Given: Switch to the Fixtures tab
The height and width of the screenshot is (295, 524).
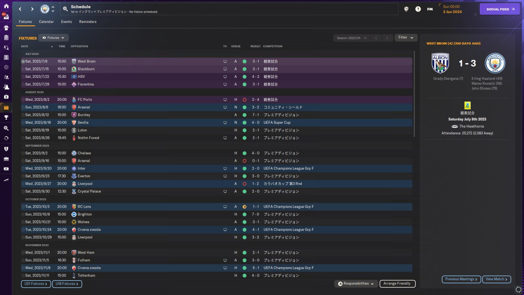Looking at the screenshot, I should pyautogui.click(x=25, y=22).
